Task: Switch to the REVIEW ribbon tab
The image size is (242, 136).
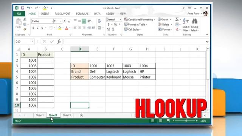Action: [x=110, y=14]
